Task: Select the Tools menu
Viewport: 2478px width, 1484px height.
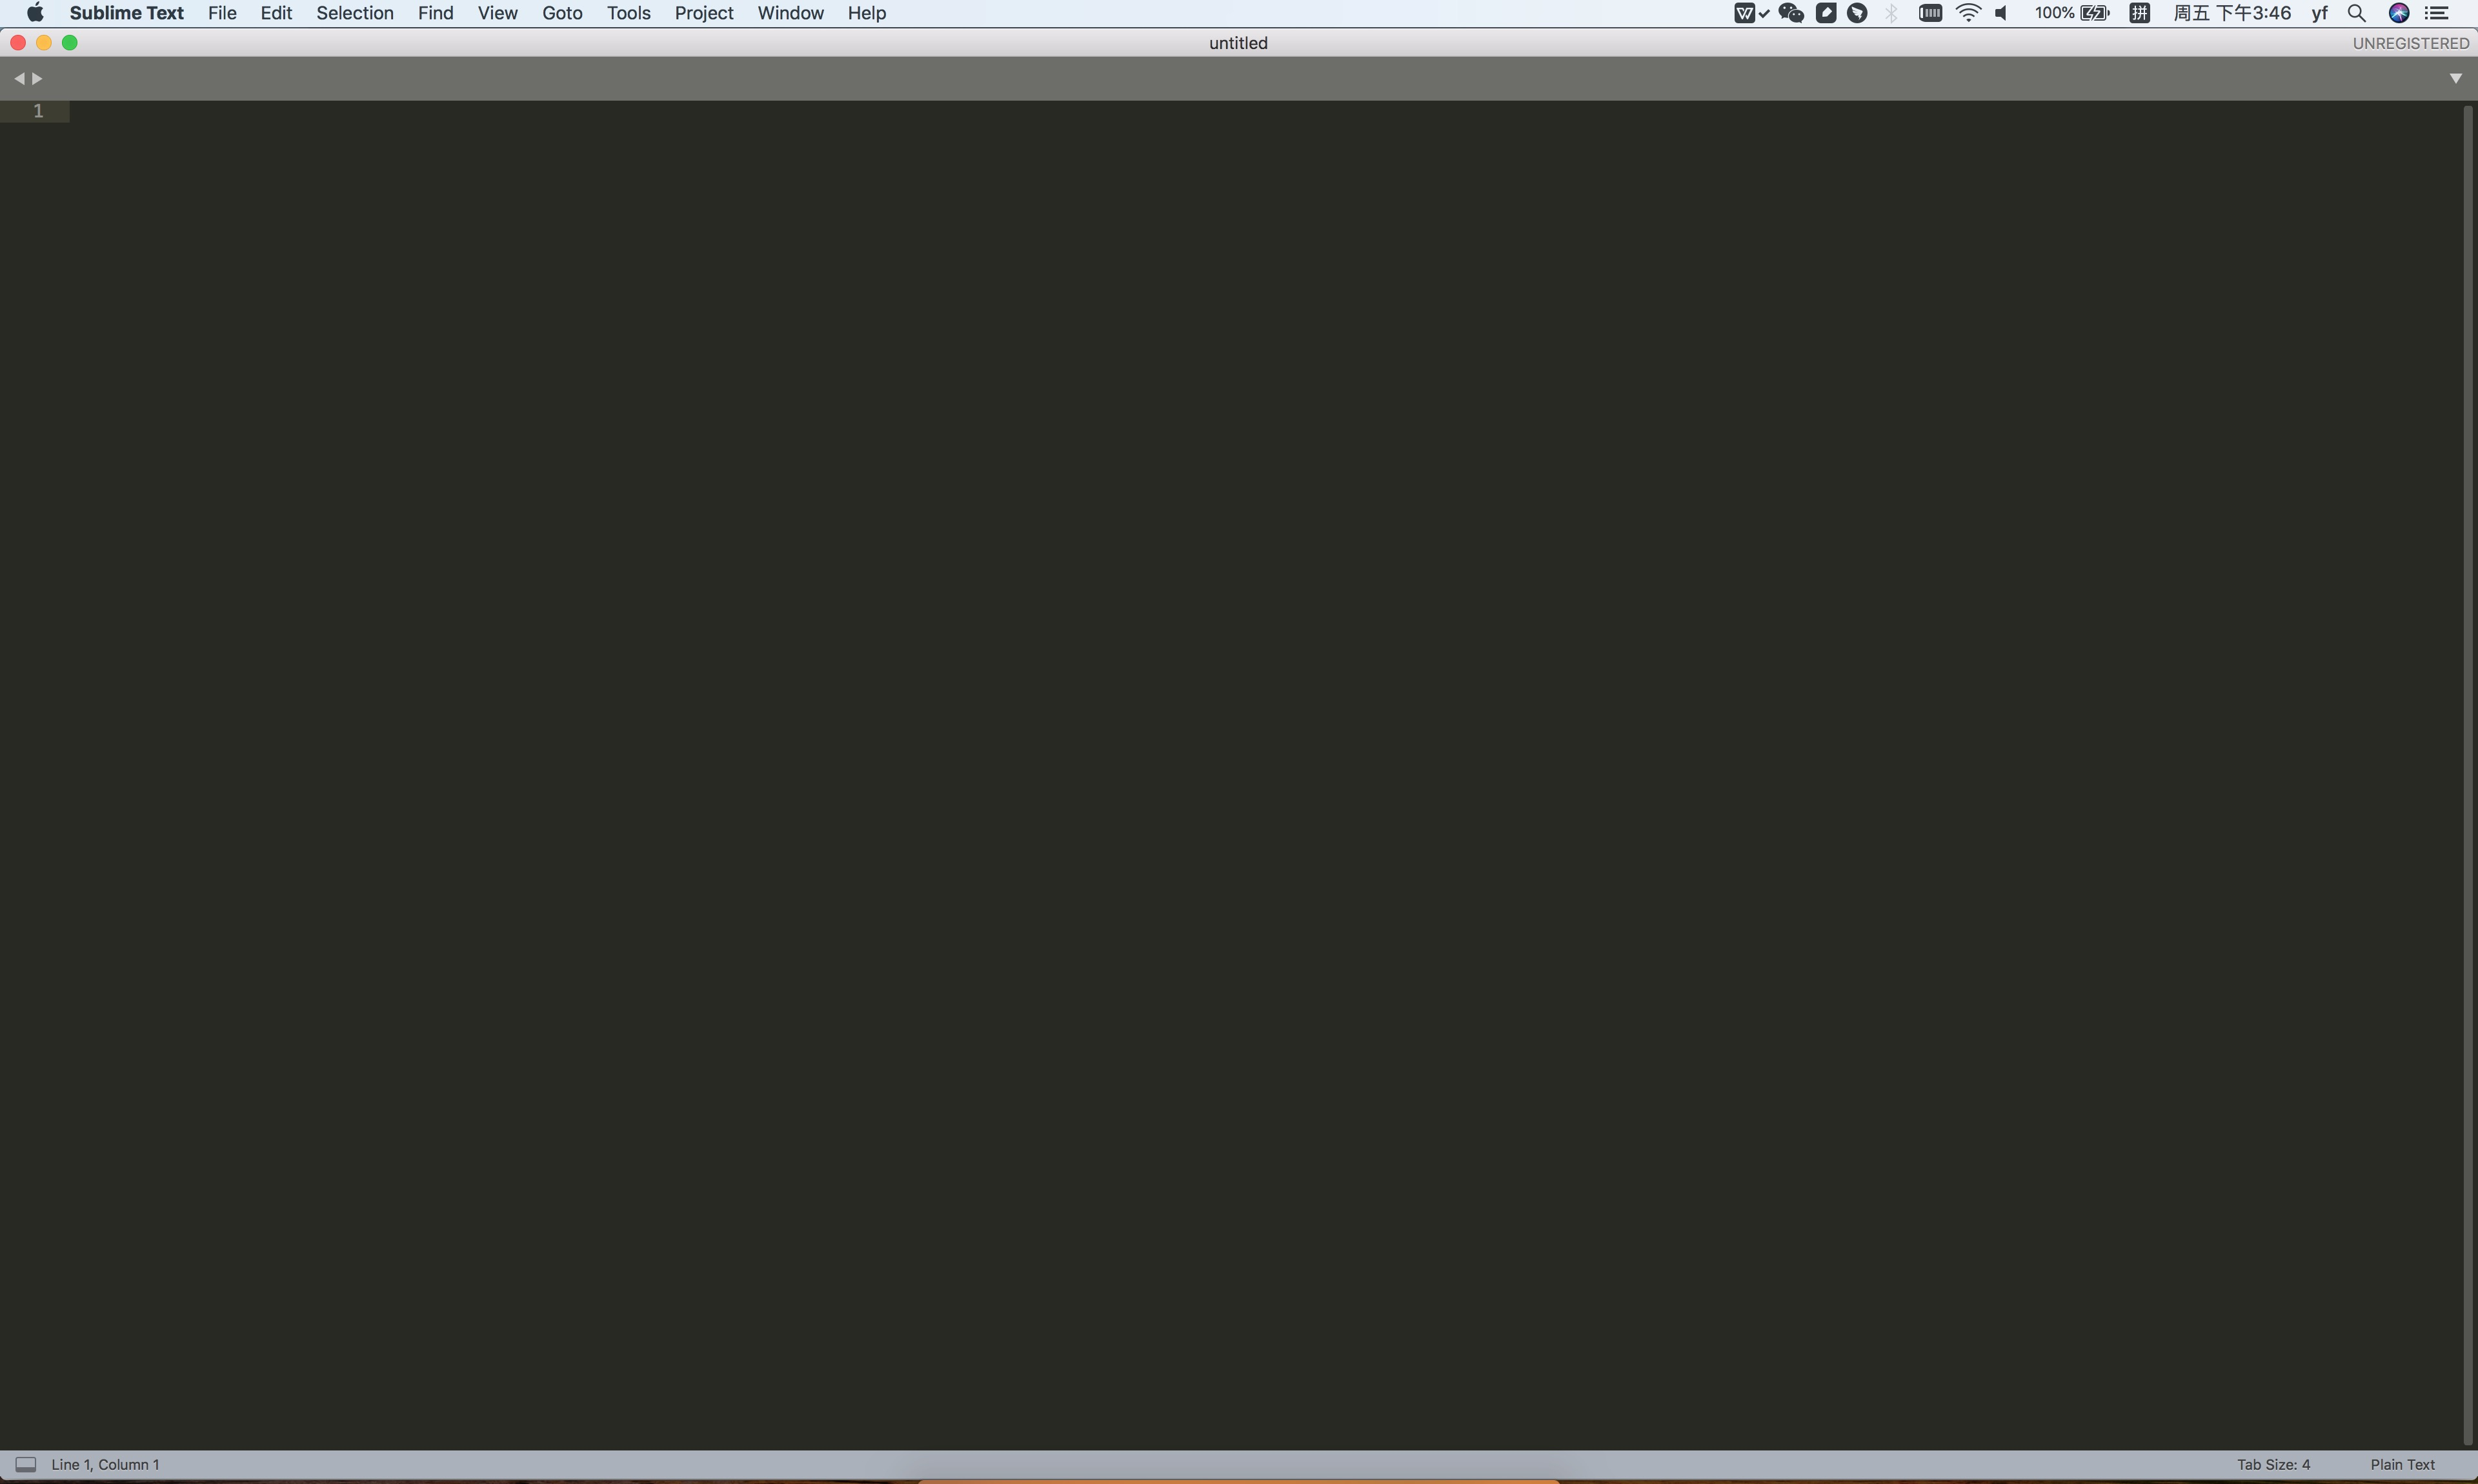Action: (x=627, y=14)
